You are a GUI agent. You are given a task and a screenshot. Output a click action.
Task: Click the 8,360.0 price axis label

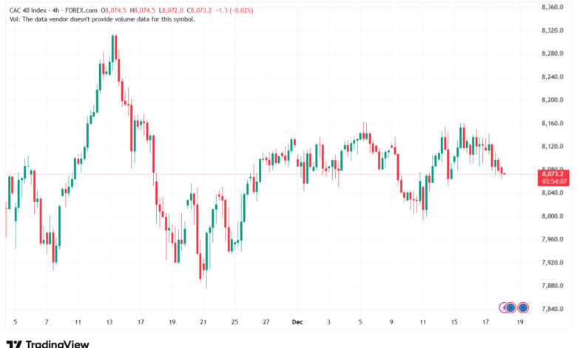click(553, 7)
